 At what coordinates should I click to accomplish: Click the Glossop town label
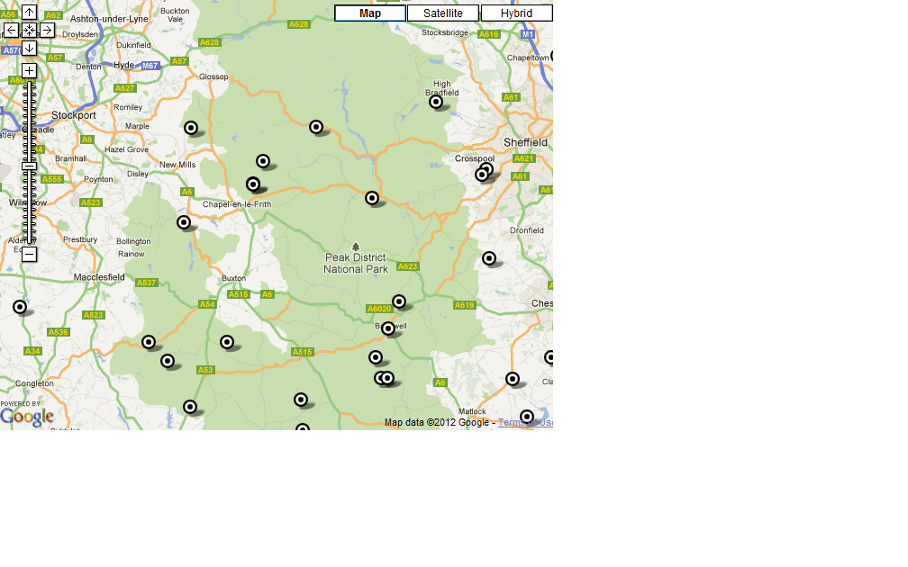pyautogui.click(x=213, y=76)
